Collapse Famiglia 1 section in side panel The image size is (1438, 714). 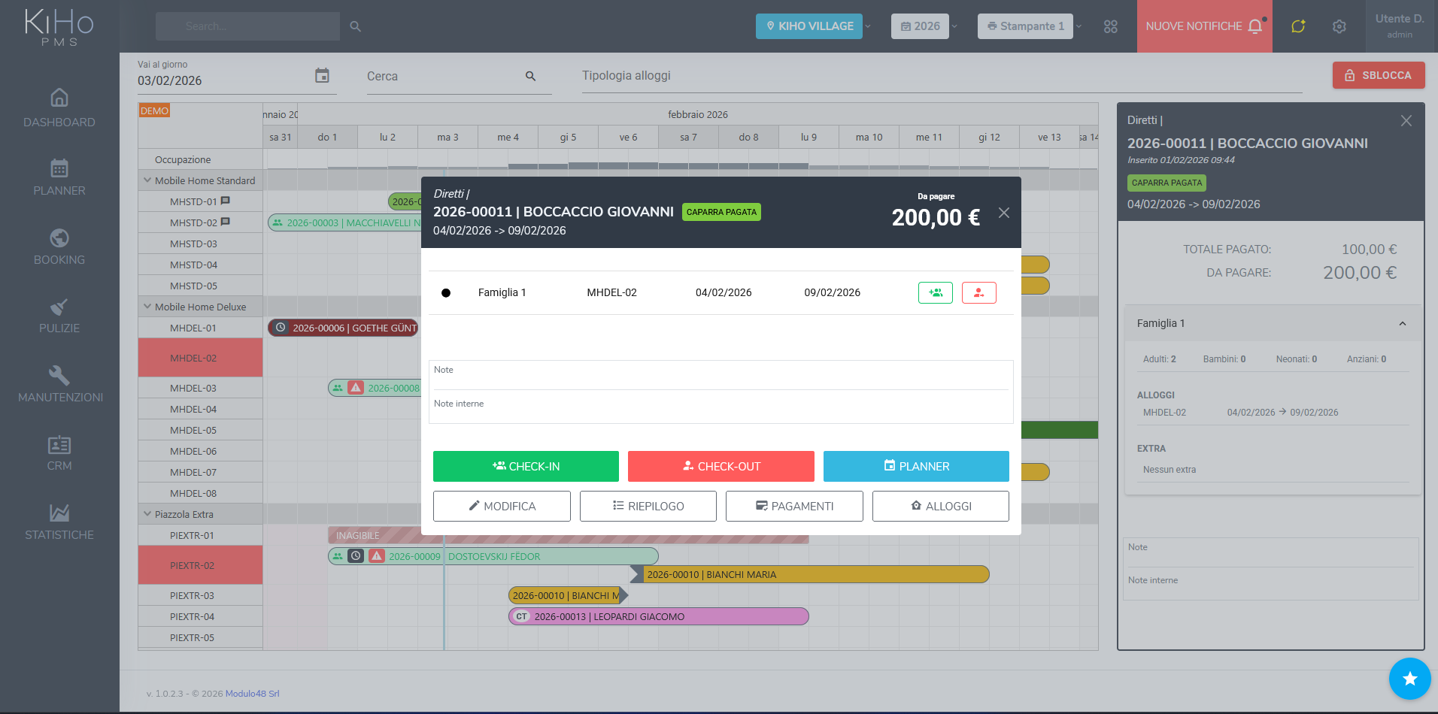pos(1403,324)
